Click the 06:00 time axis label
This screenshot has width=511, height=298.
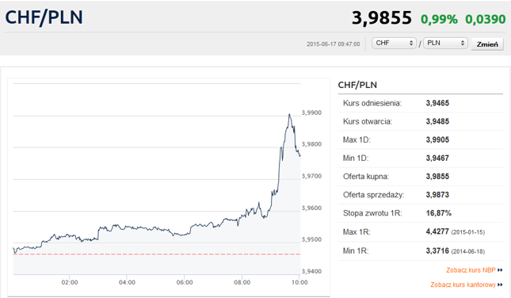click(185, 282)
